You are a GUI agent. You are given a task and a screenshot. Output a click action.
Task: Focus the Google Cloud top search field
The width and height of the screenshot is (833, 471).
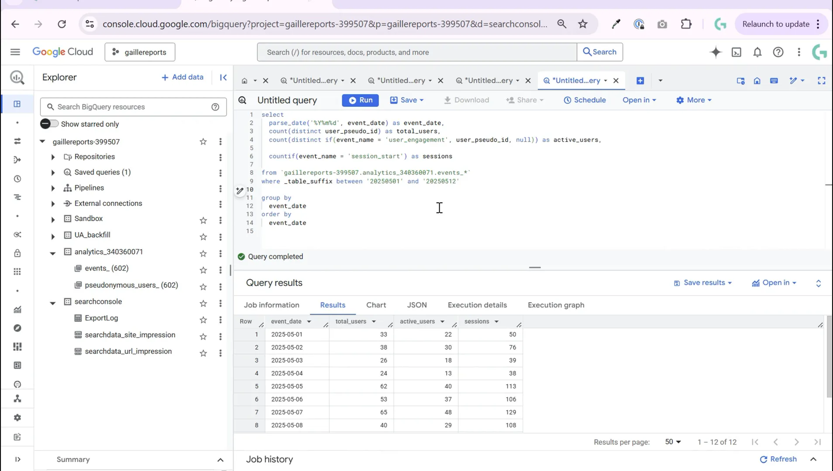pos(417,52)
